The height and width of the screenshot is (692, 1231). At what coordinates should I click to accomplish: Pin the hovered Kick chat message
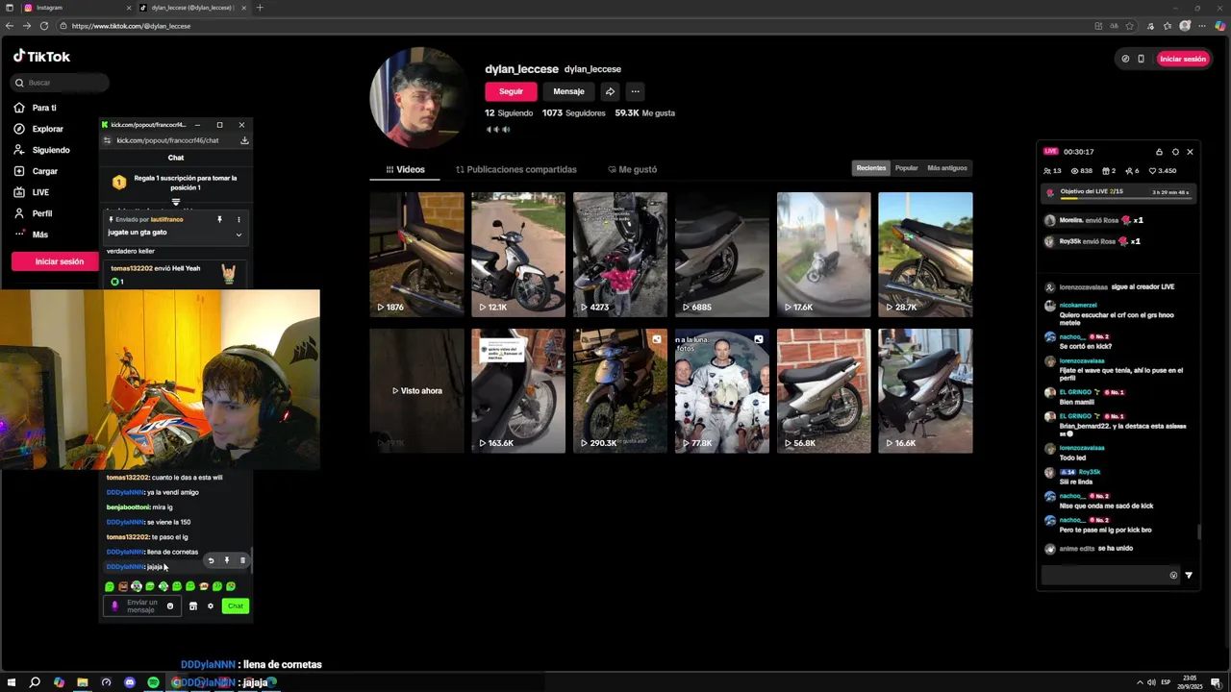point(227,560)
